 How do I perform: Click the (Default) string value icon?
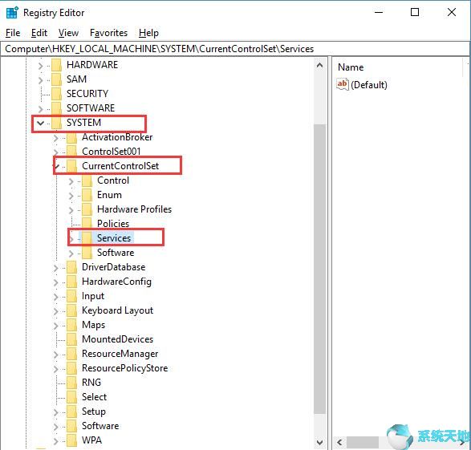[343, 84]
